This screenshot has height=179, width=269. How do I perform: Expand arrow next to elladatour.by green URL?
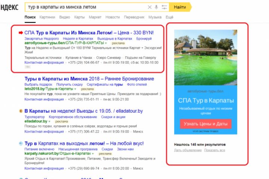pos(49,121)
